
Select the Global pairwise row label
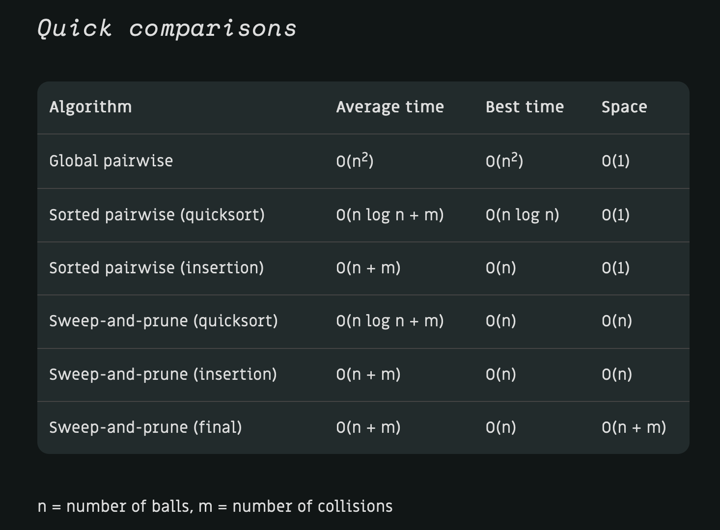[x=111, y=161]
